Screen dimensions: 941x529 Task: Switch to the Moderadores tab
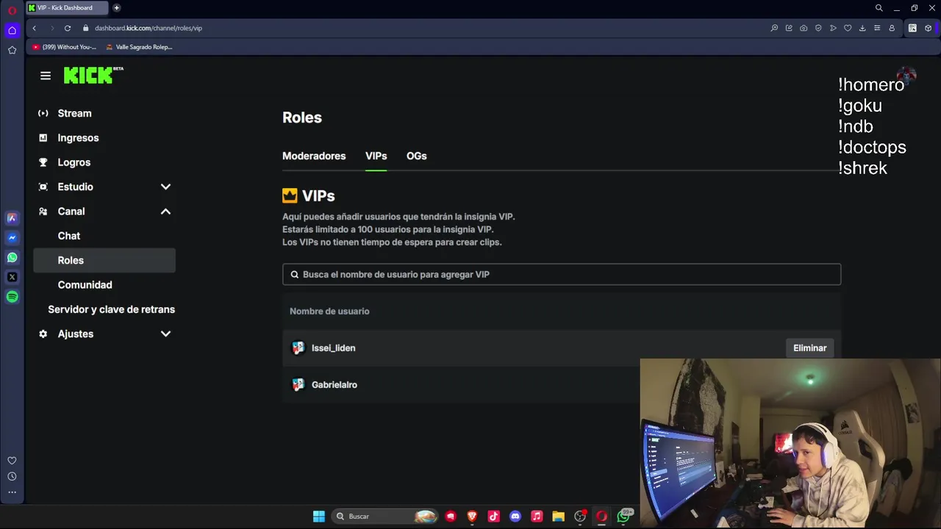(x=314, y=156)
